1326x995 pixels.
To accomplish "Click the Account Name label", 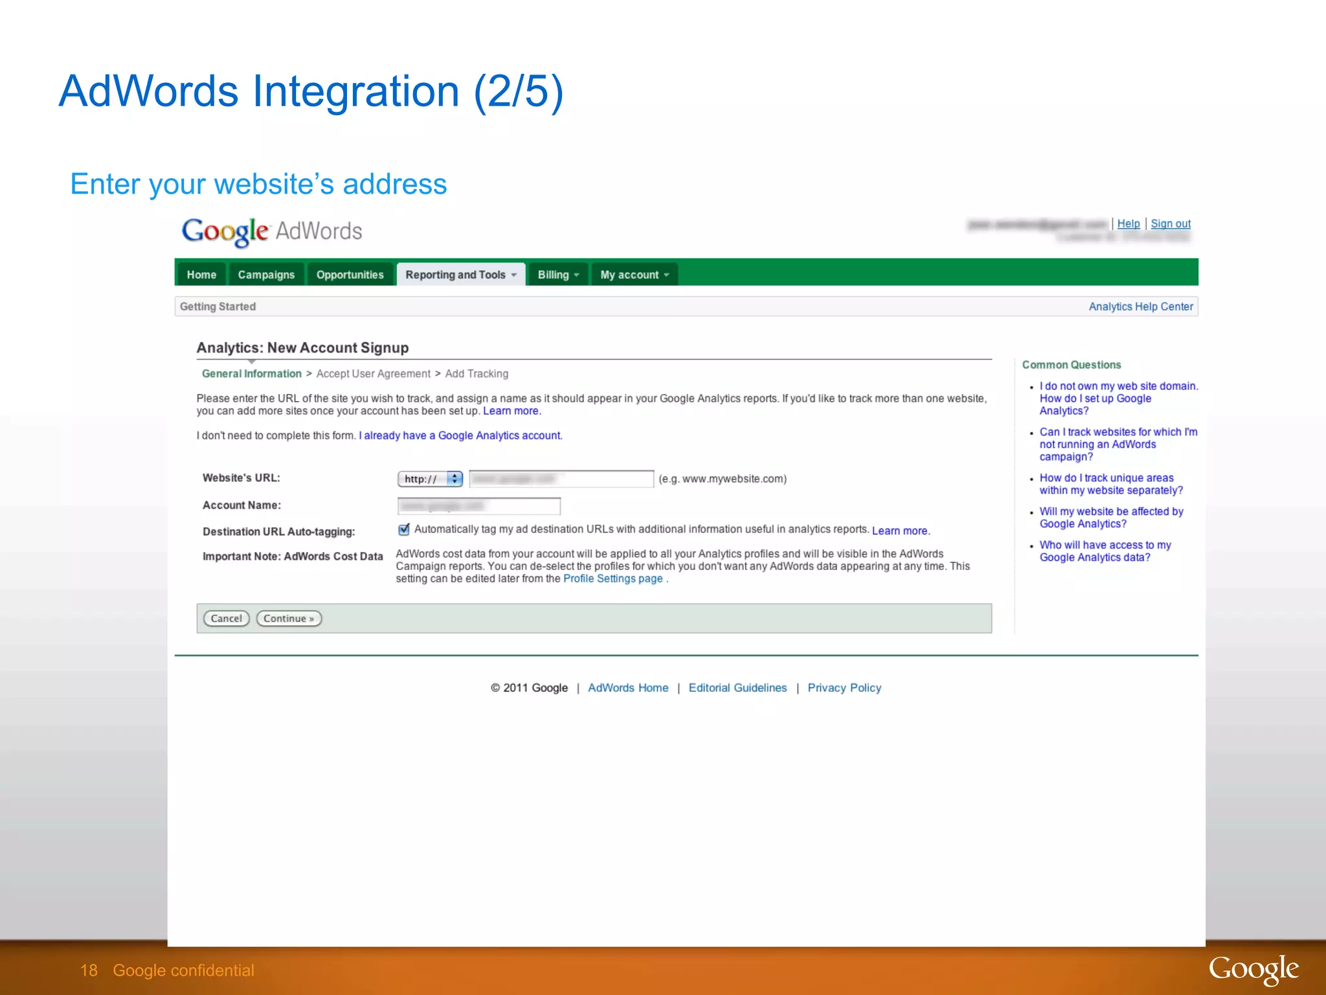I will (x=242, y=505).
